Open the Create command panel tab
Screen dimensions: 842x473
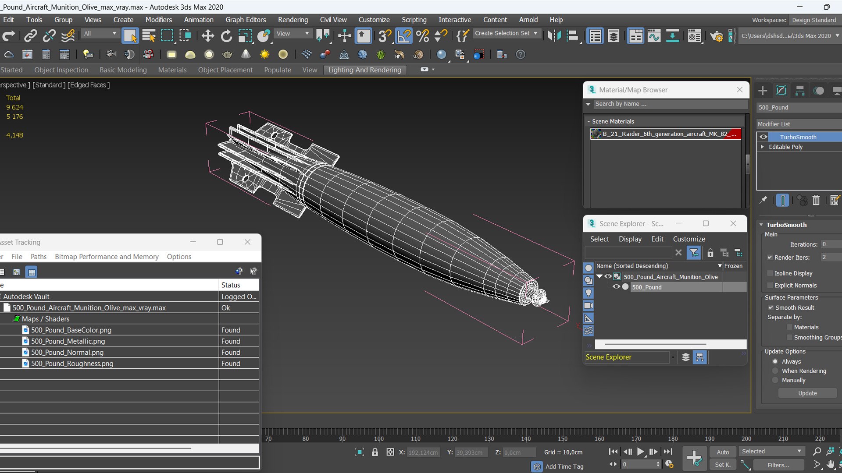click(763, 91)
